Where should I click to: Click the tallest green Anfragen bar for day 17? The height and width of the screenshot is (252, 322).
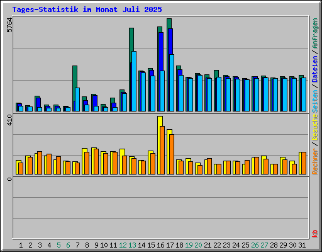tap(169, 23)
